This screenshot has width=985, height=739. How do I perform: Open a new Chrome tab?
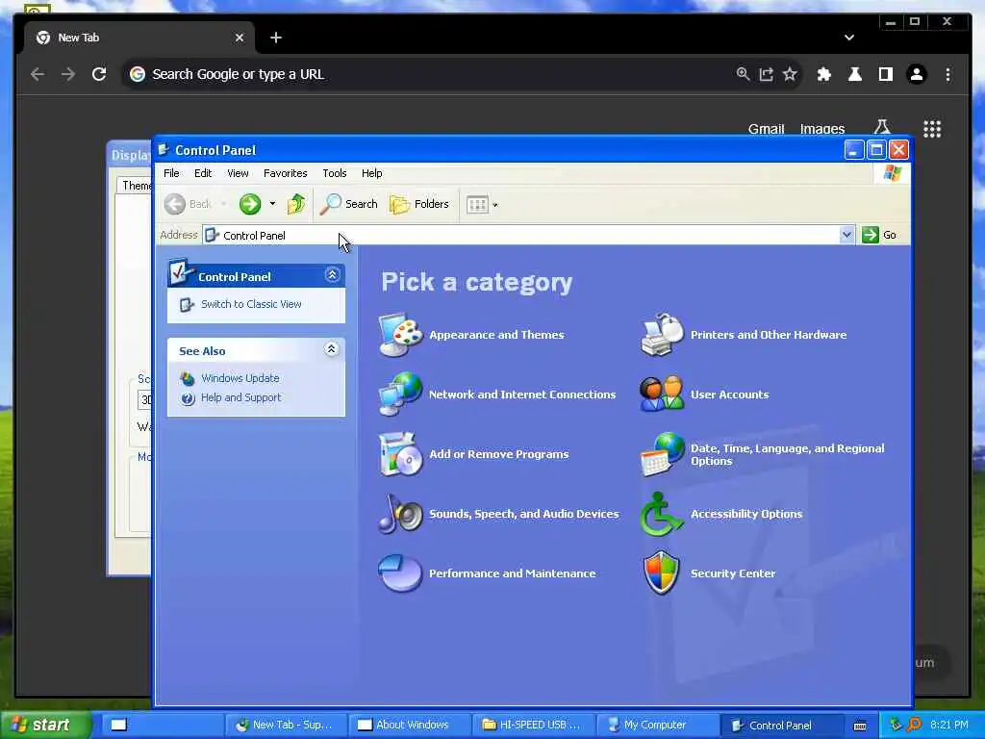pos(276,38)
